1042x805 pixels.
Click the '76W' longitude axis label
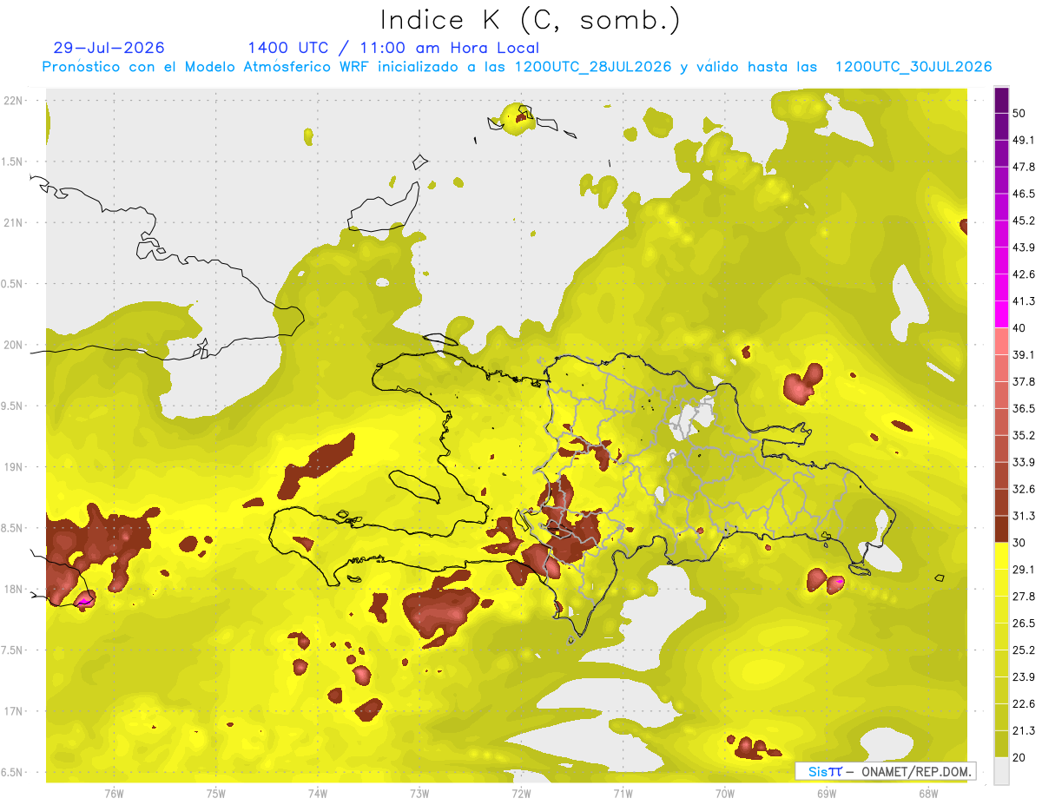114,794
